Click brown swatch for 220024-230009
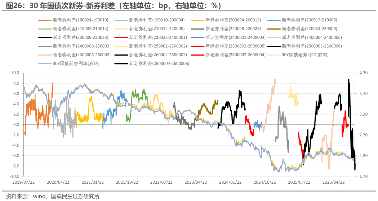Image resolution: width=378 pixels, height=201 pixels. [x=274, y=29]
